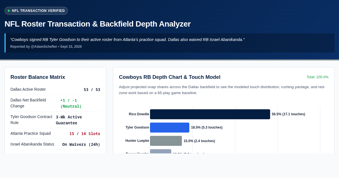Click the Tyler Goodson axis label

pos(137,127)
